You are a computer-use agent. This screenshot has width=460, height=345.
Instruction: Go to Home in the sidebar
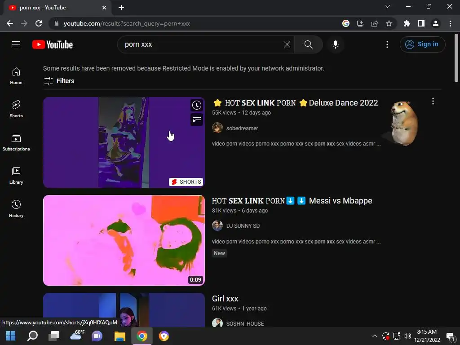coord(16,75)
